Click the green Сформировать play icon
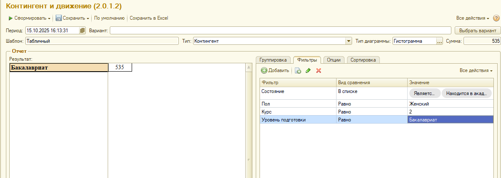Image resolution: width=501 pixels, height=178 pixels. click(11, 18)
